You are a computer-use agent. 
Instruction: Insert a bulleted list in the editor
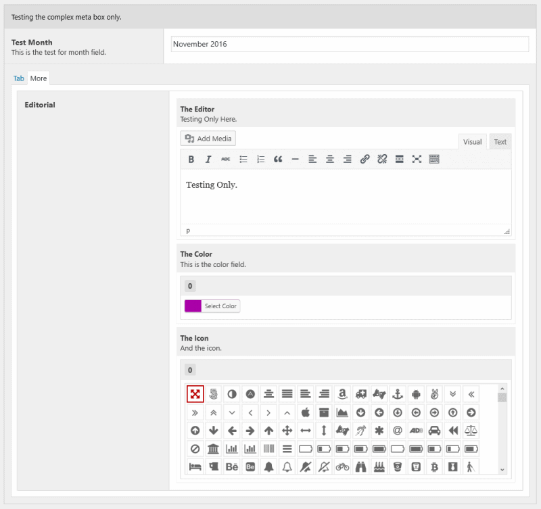tap(243, 159)
